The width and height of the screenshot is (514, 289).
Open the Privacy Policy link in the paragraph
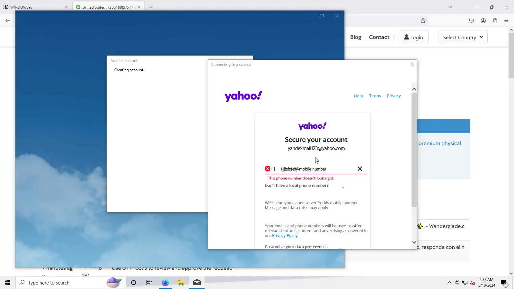coord(285,235)
